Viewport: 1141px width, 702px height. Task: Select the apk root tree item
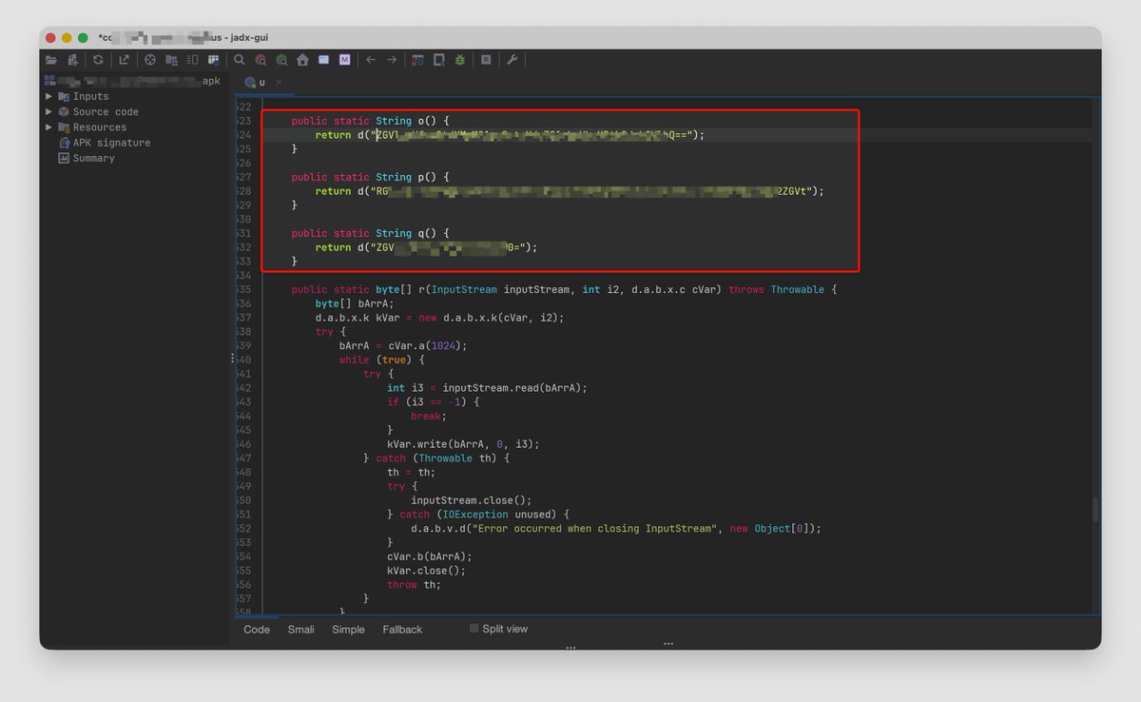[x=131, y=81]
